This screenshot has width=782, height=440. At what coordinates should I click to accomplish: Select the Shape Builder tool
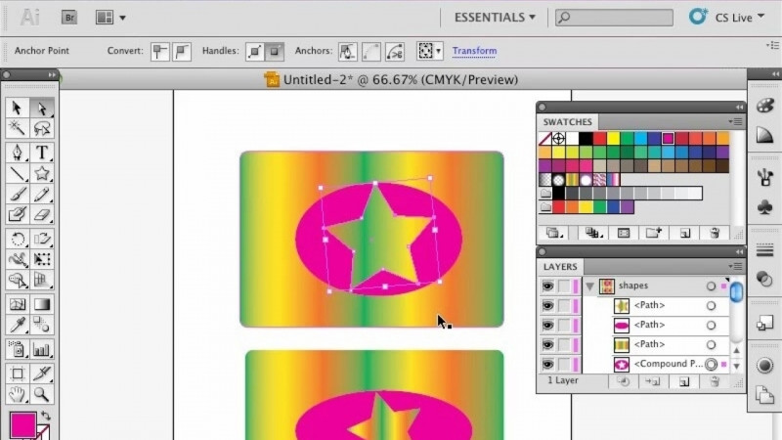pyautogui.click(x=17, y=280)
